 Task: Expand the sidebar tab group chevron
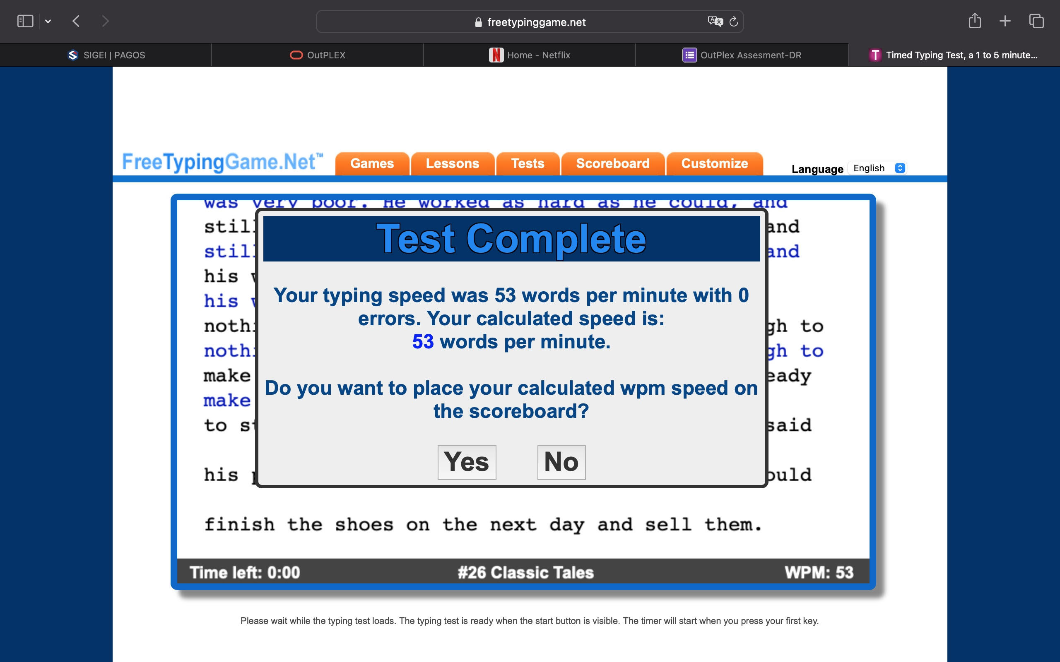[48, 21]
